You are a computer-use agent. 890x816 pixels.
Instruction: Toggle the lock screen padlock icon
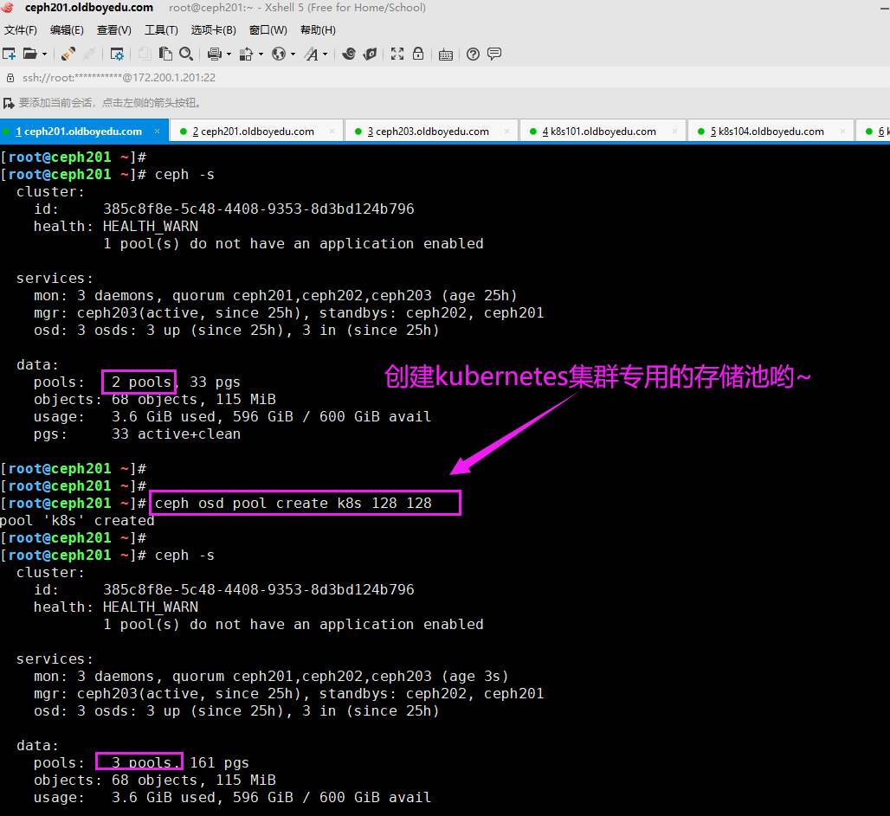point(418,54)
